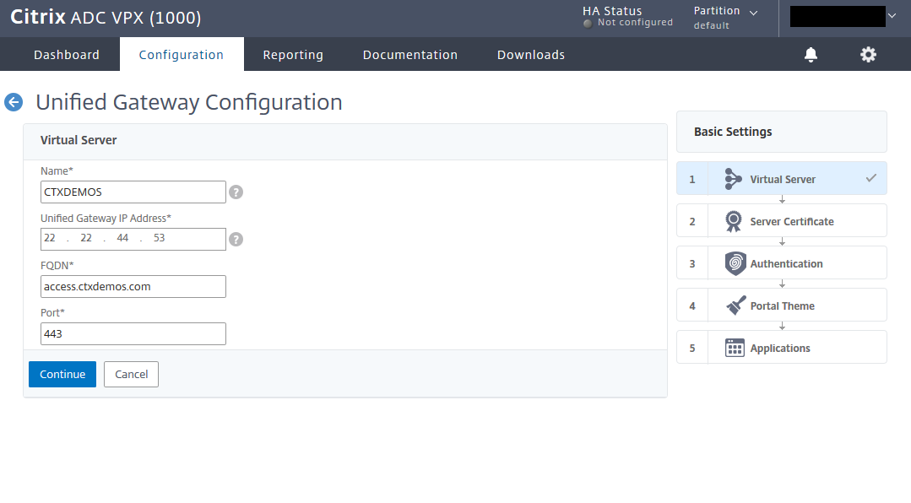Select the Authentication fingerprint icon
The width and height of the screenshot is (911, 503).
pos(735,263)
